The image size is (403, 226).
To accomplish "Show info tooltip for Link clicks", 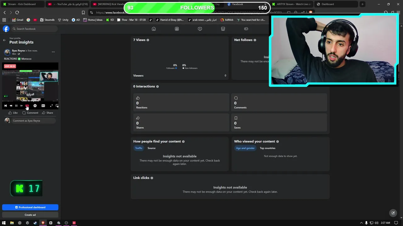I will point(152,178).
